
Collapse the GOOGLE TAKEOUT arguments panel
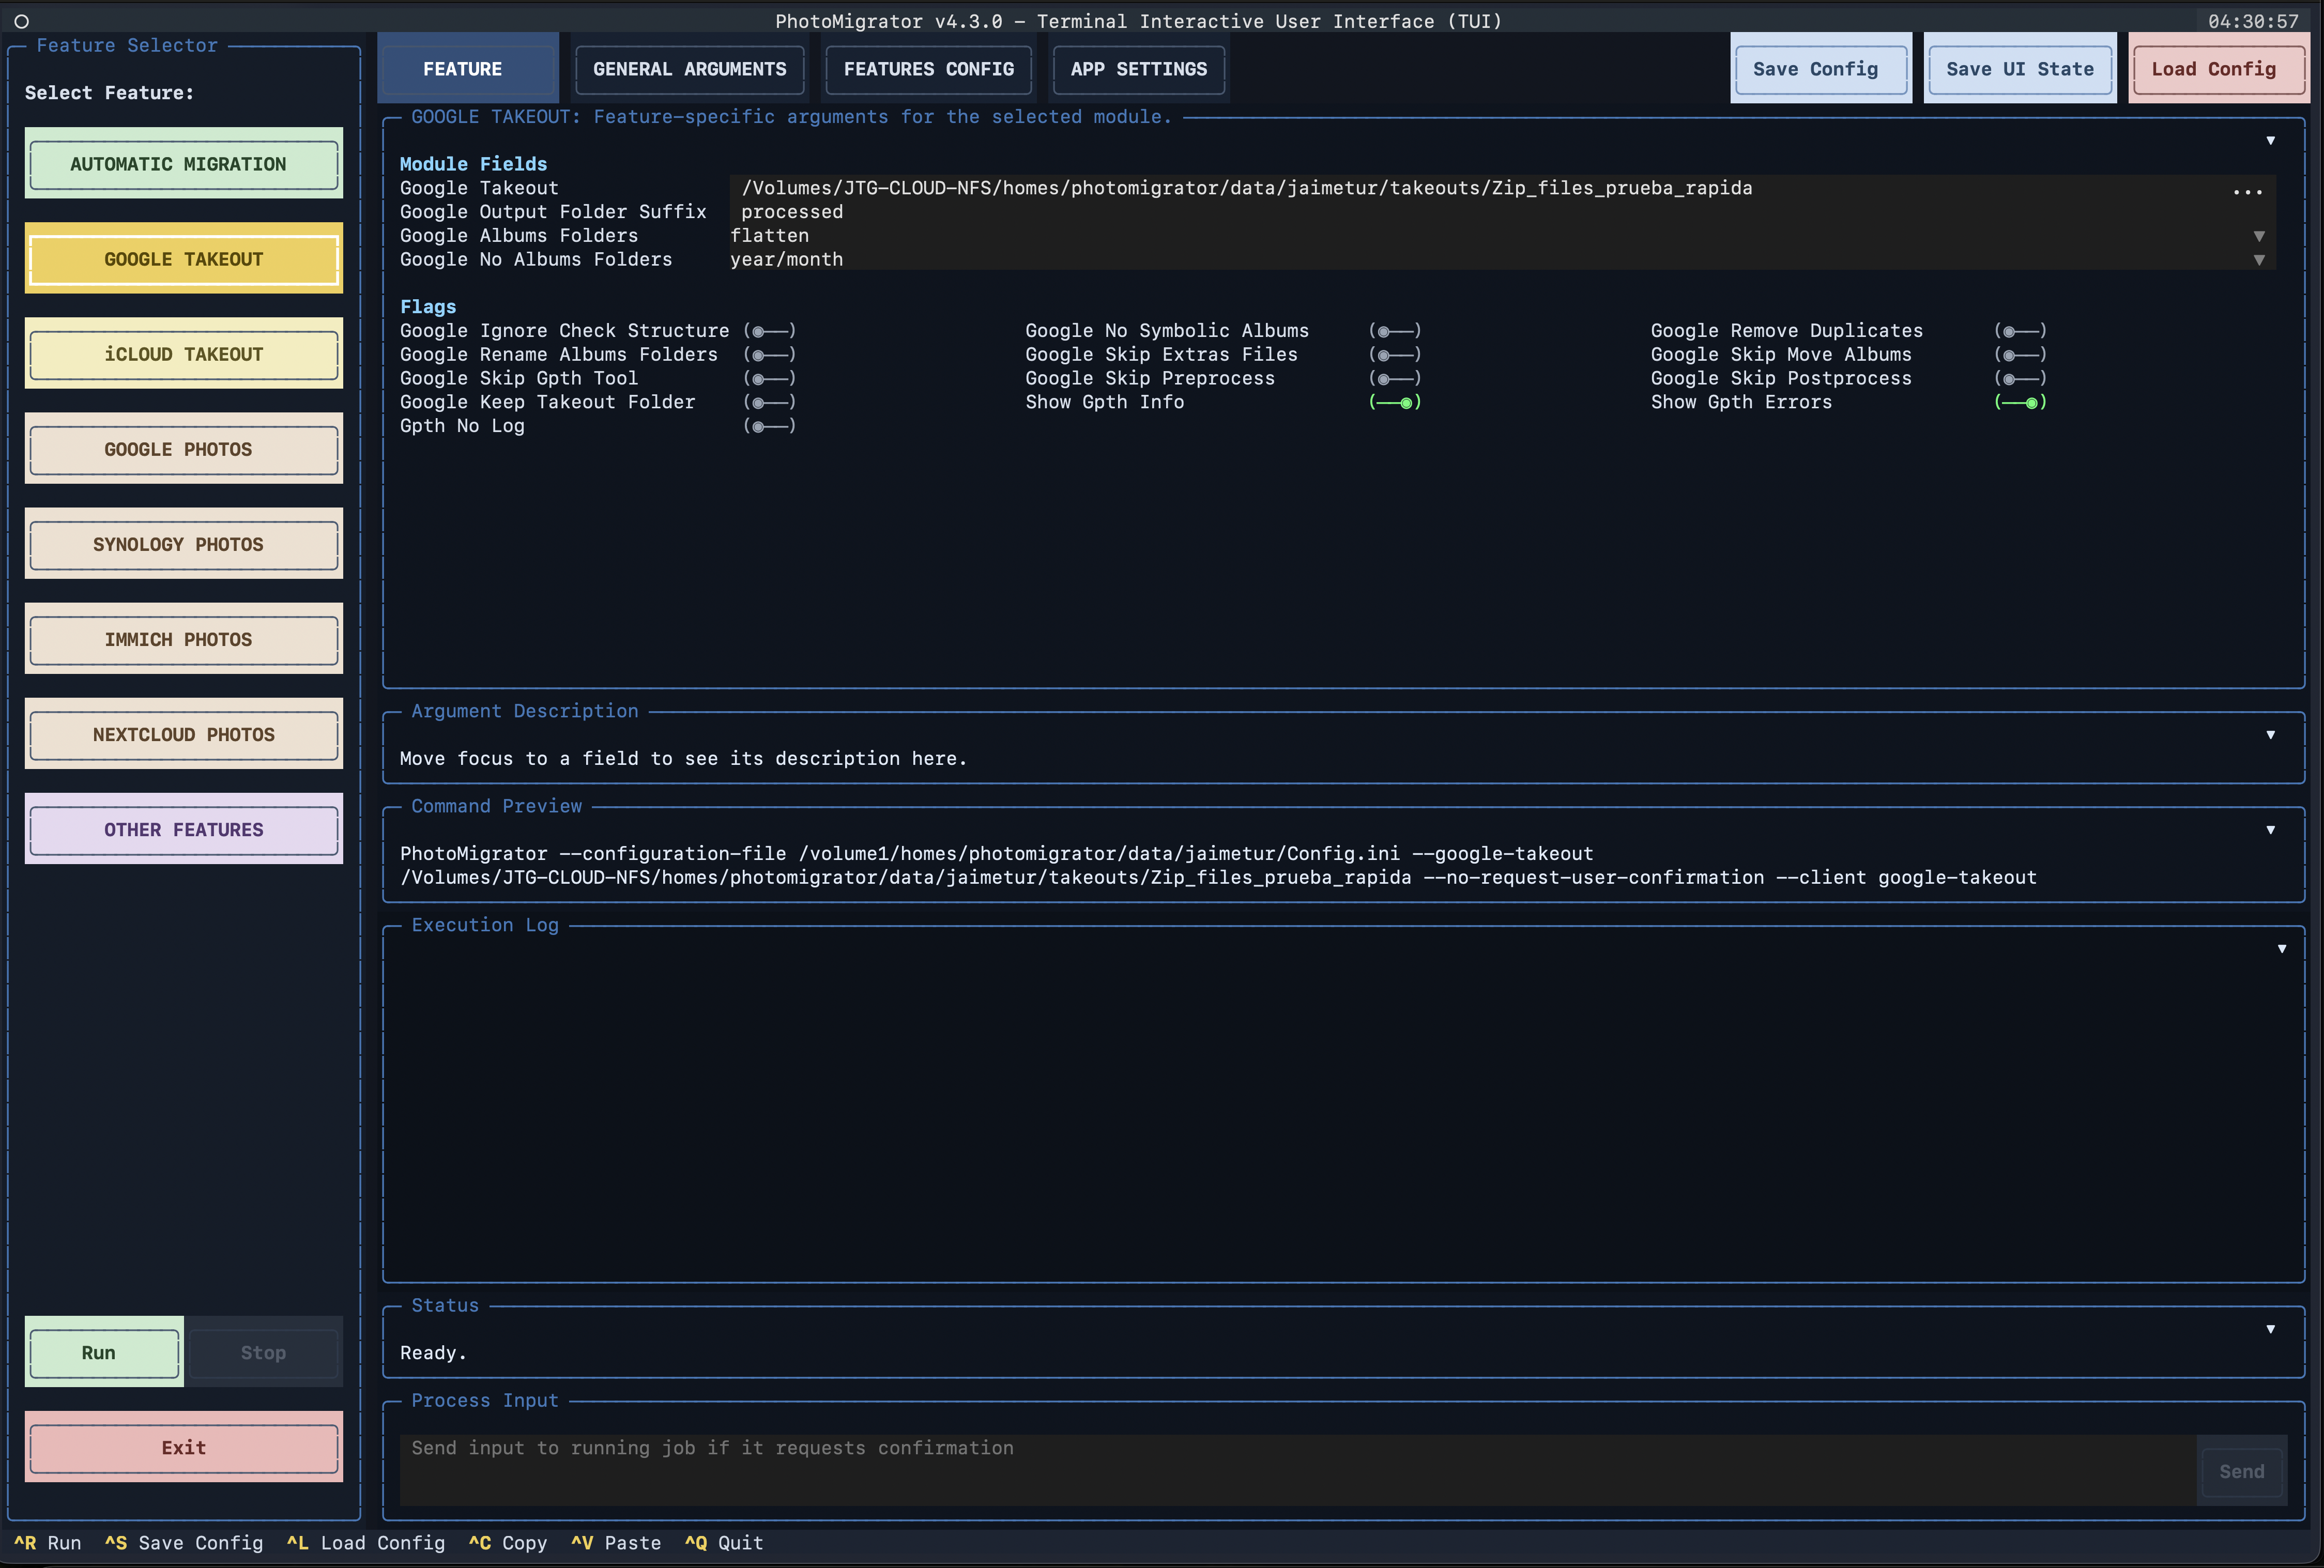pyautogui.click(x=2270, y=141)
